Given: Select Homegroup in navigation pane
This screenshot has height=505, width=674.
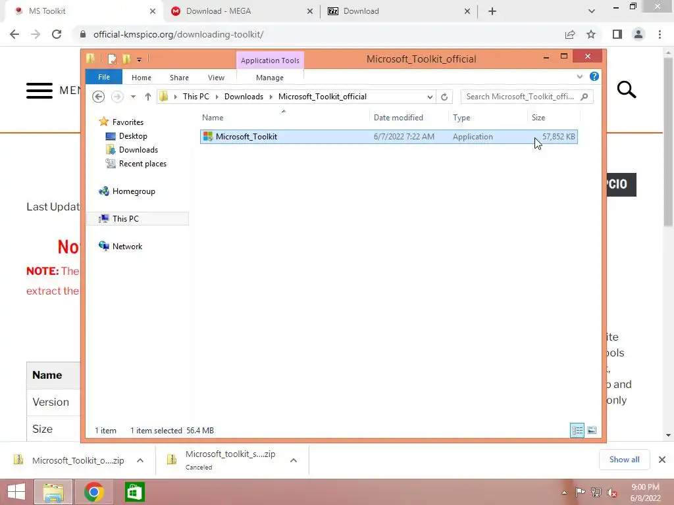Looking at the screenshot, I should click(x=133, y=191).
